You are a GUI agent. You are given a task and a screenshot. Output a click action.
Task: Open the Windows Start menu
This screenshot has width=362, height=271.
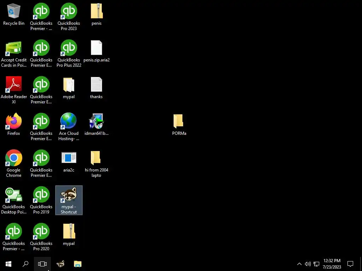pos(8,264)
